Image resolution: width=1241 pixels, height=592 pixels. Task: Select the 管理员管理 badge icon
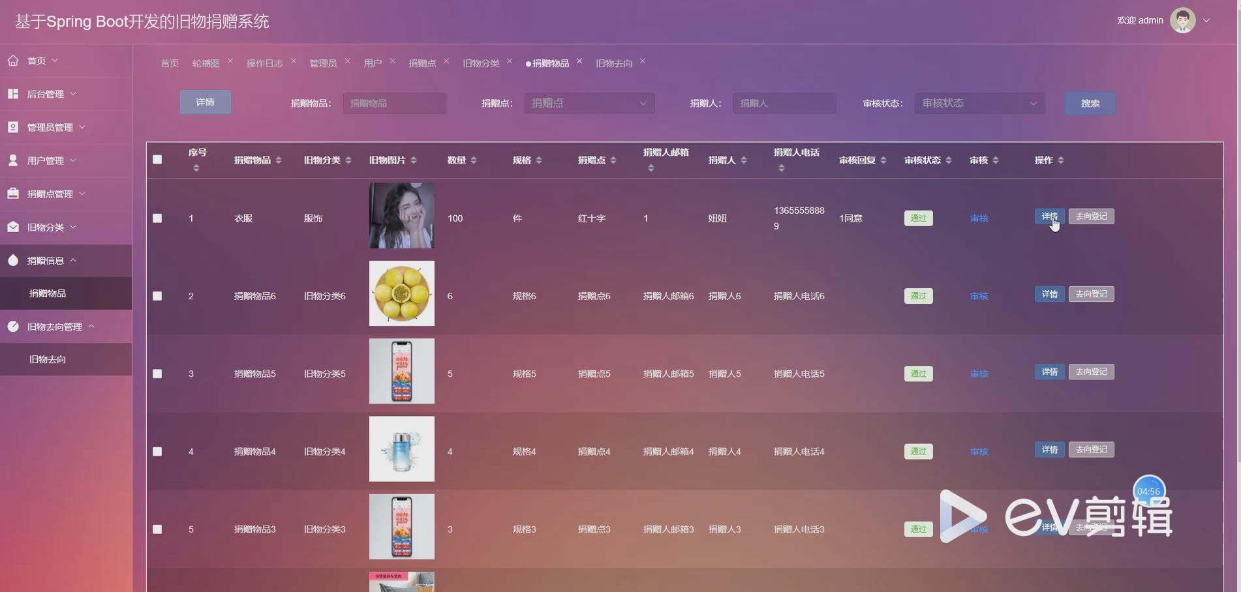point(13,126)
